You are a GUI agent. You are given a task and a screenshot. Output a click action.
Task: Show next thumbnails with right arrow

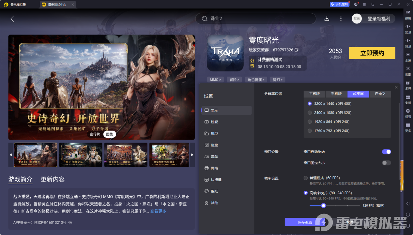[192, 155]
